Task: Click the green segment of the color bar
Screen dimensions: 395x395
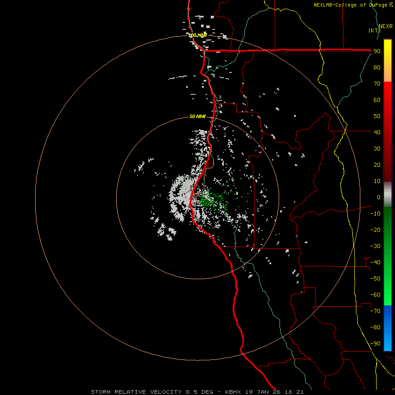Action: (x=388, y=256)
